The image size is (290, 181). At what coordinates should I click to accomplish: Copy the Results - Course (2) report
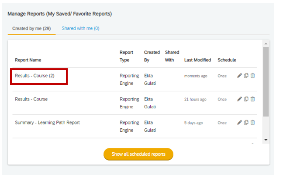[246, 76]
